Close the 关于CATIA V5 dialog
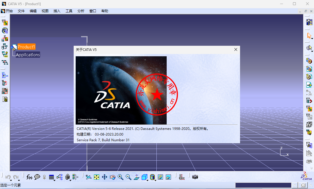This screenshot has width=314, height=189. 236,49
